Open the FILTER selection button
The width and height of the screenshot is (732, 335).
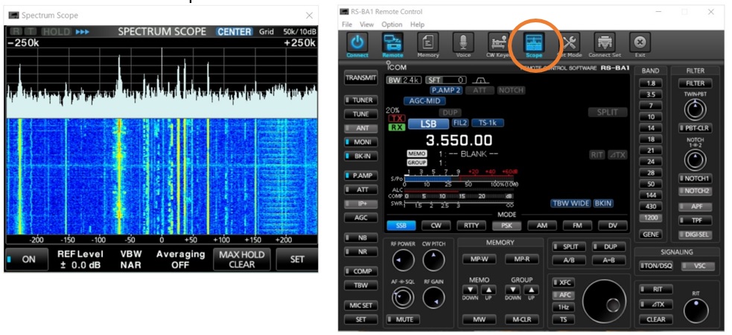click(x=694, y=83)
